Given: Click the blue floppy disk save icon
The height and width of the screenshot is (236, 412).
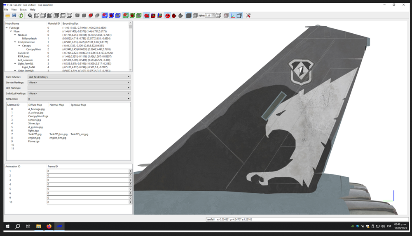Looking at the screenshot, I should [x=14, y=16].
